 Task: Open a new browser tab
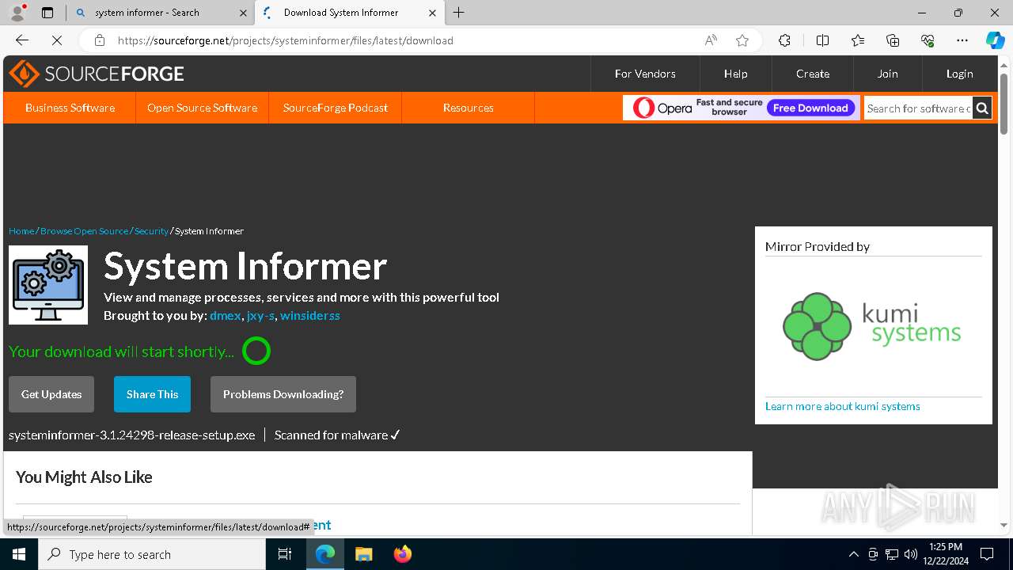point(459,13)
